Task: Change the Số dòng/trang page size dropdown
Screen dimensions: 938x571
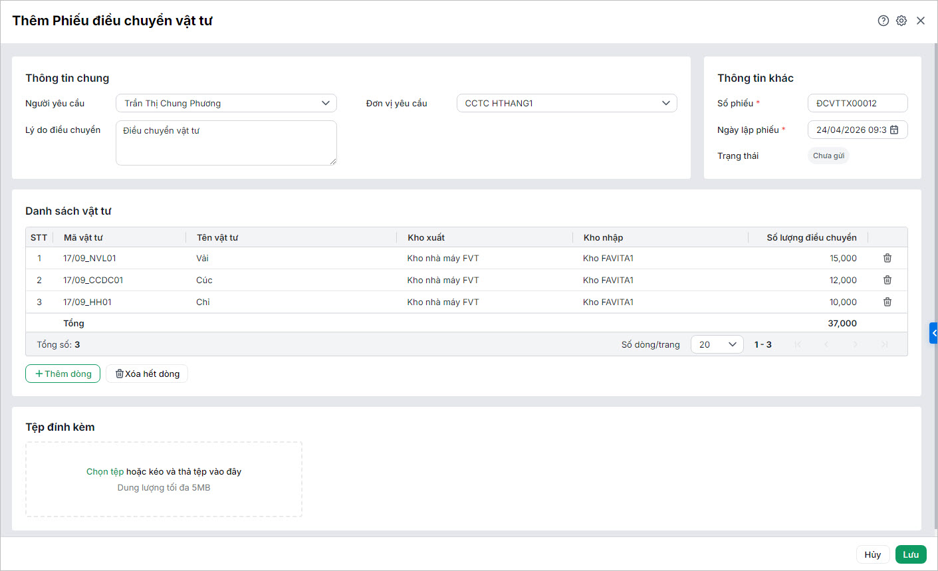Action: coord(717,344)
